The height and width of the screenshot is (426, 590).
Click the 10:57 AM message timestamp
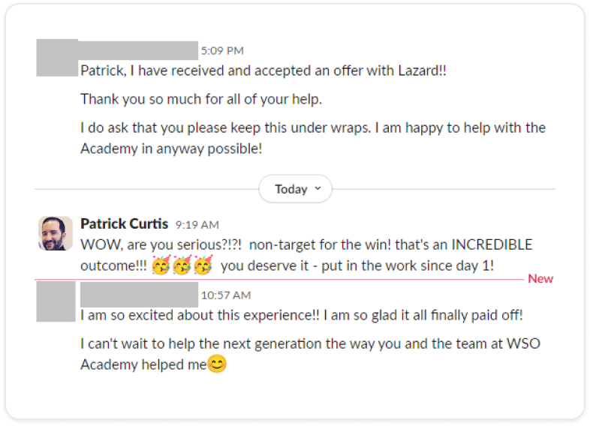(226, 295)
